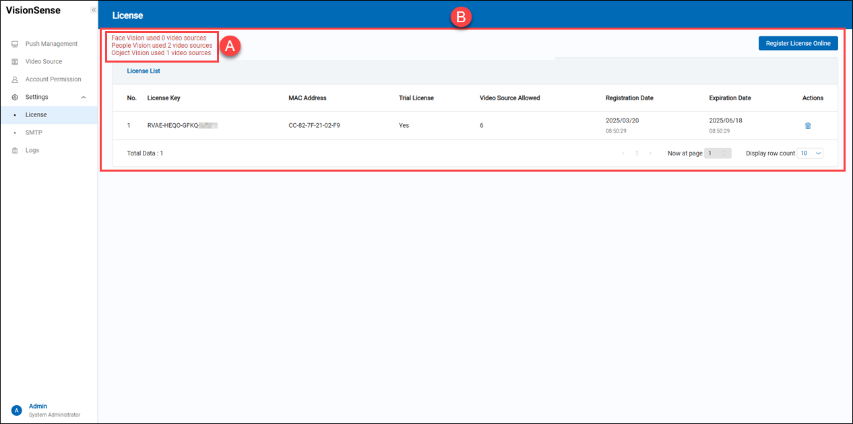Image resolution: width=853 pixels, height=424 pixels.
Task: Select page 1 in pagination
Action: 637,153
